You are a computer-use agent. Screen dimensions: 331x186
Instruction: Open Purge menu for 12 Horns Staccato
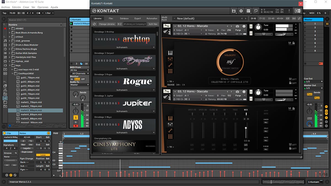[240, 95]
